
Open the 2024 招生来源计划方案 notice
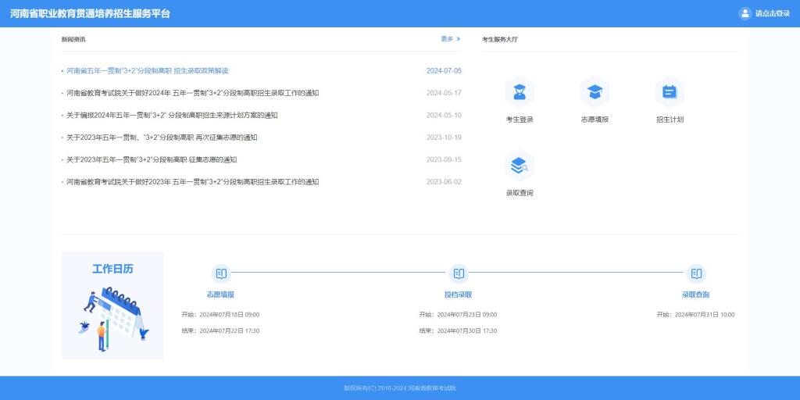172,116
